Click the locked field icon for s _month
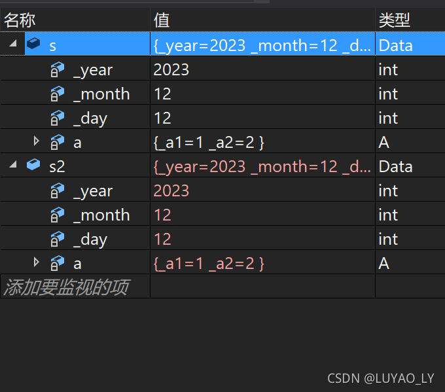This screenshot has width=445, height=392. click(58, 94)
